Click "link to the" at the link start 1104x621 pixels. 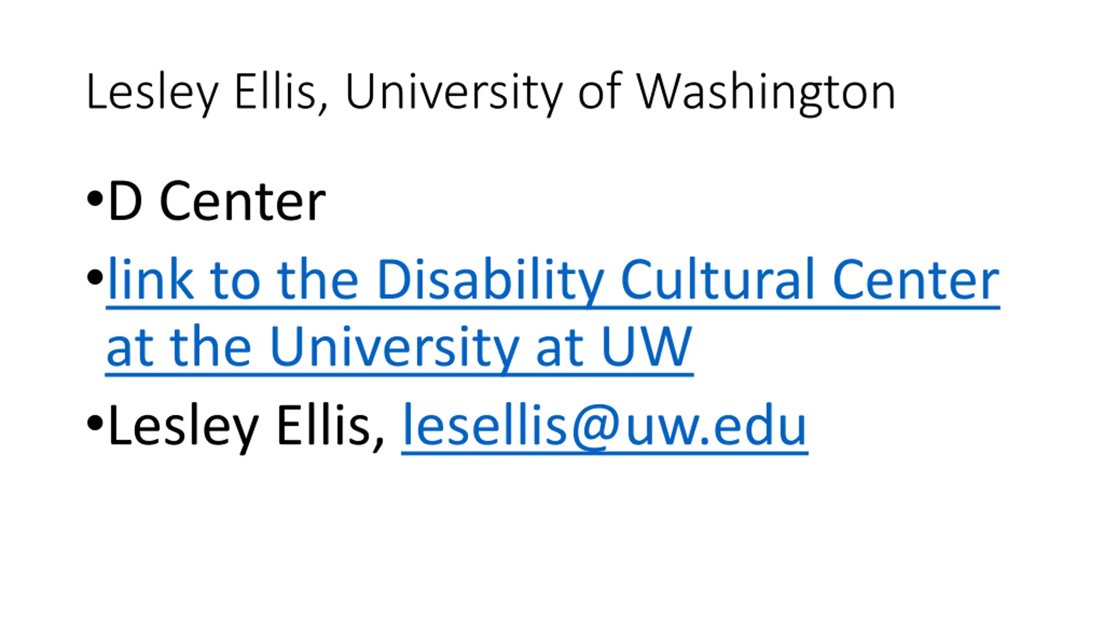coord(233,280)
